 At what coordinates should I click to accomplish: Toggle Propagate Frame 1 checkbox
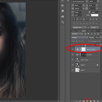pyautogui.click(x=89, y=41)
